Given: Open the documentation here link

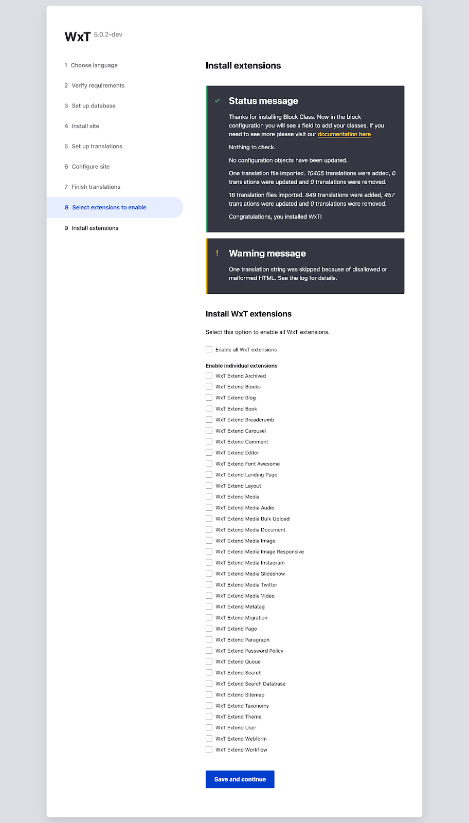Looking at the screenshot, I should (344, 134).
